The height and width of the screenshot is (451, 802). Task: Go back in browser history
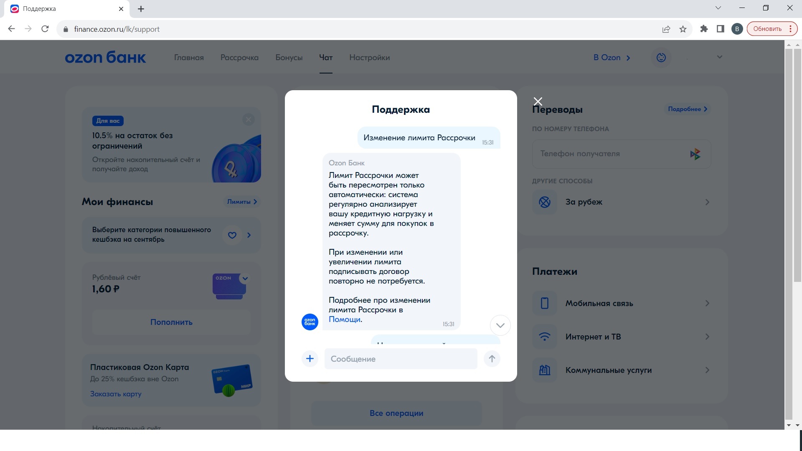(12, 29)
